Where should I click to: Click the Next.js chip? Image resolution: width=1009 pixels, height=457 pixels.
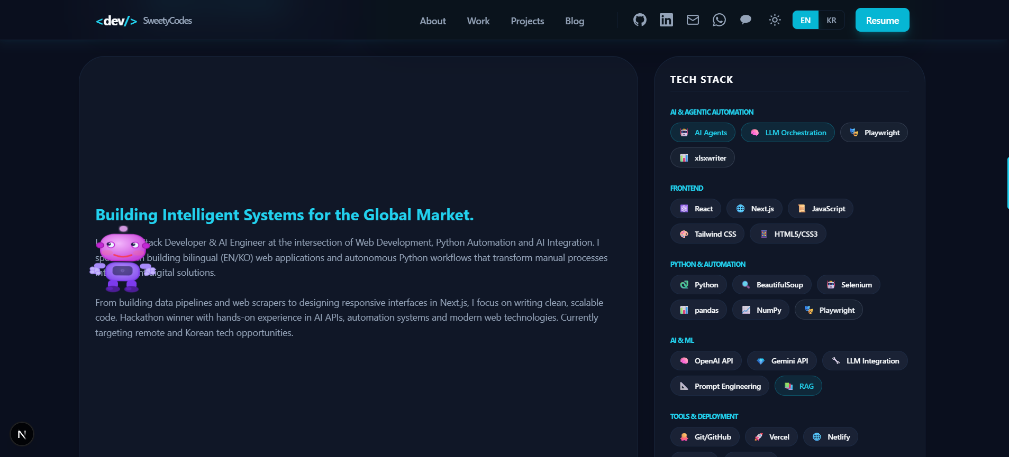754,209
